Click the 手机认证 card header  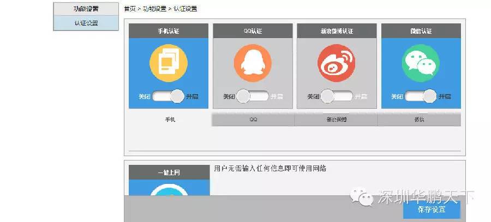tap(169, 31)
